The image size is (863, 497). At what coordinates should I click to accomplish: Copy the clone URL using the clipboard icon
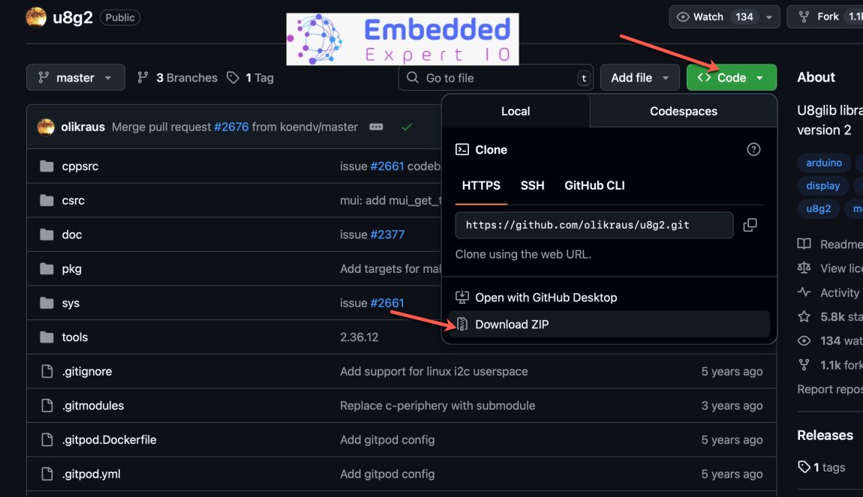tap(750, 225)
